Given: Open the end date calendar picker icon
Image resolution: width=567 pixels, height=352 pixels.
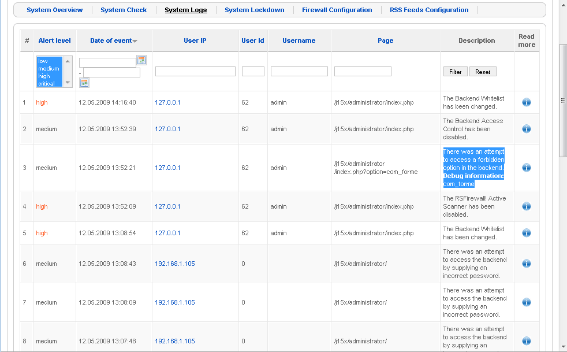Looking at the screenshot, I should [84, 83].
